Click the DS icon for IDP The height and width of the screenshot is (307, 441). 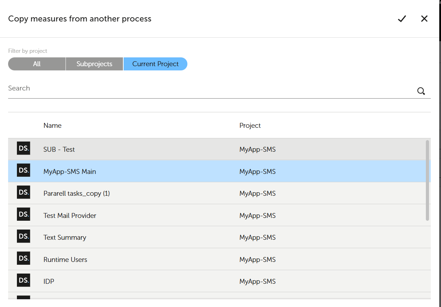pos(24,281)
